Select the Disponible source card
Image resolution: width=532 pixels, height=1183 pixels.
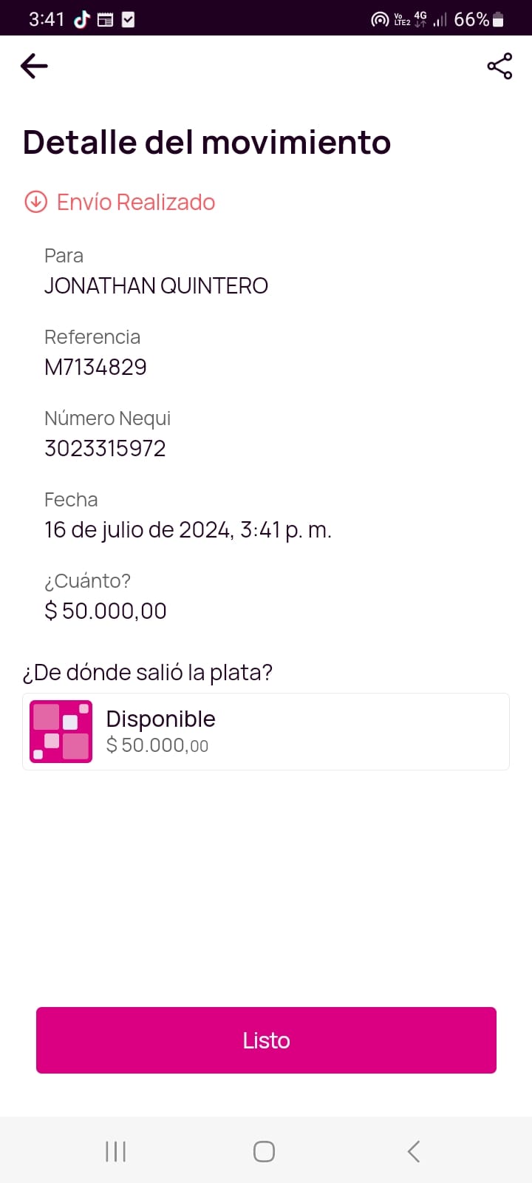click(266, 731)
